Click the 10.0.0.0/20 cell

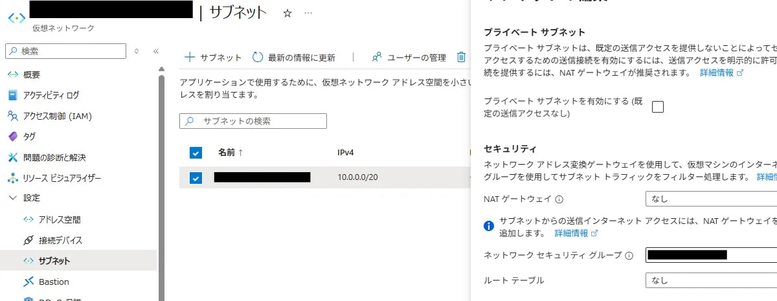[358, 177]
